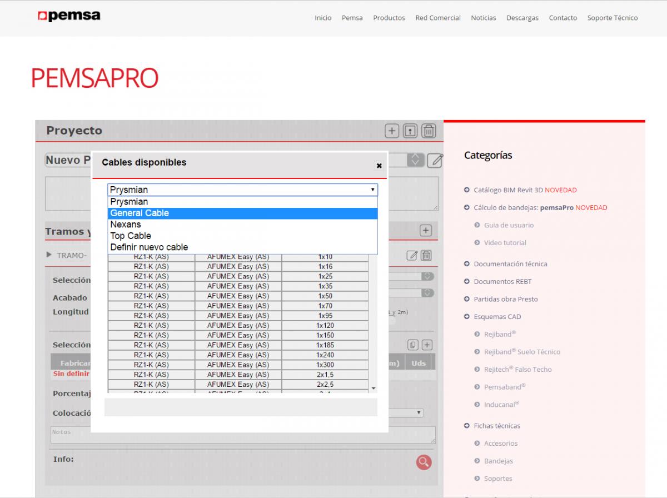
Task: Add a new tramo with plus icon
Action: [x=425, y=231]
